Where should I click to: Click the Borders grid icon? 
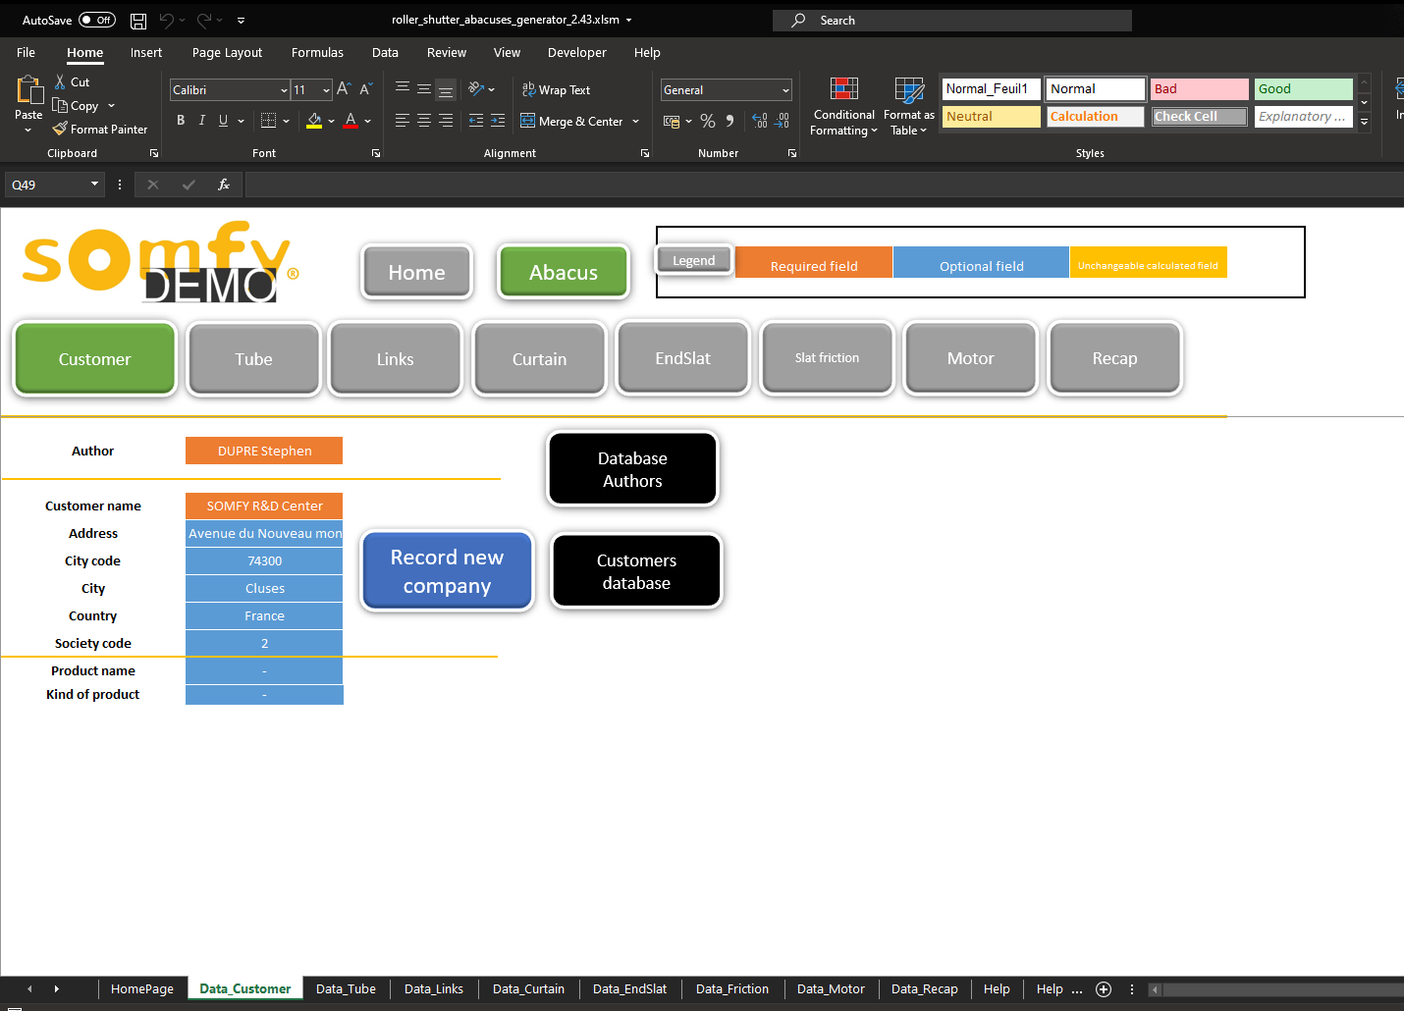click(x=268, y=121)
